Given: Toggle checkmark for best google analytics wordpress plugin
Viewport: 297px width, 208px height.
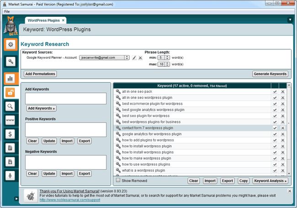Looking at the screenshot, I should 275,110.
